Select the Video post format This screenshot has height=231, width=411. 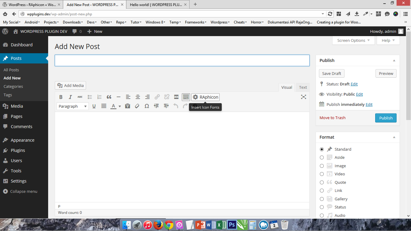pyautogui.click(x=322, y=174)
